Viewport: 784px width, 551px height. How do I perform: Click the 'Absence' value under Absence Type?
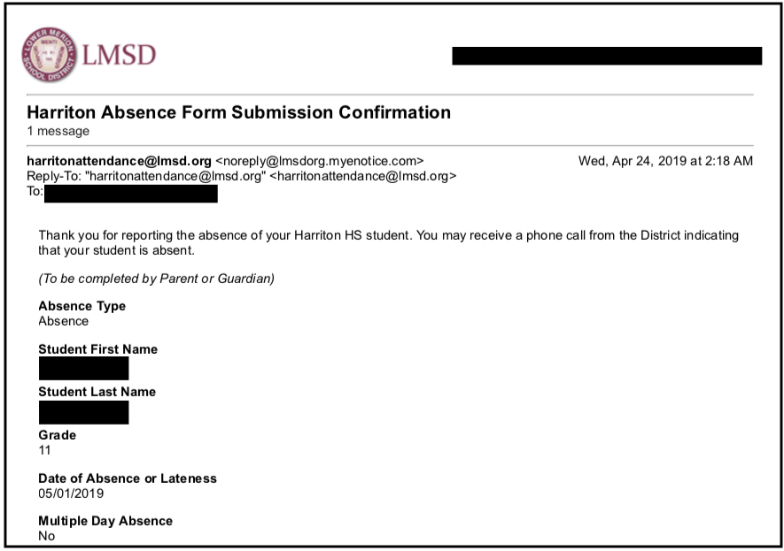(64, 321)
